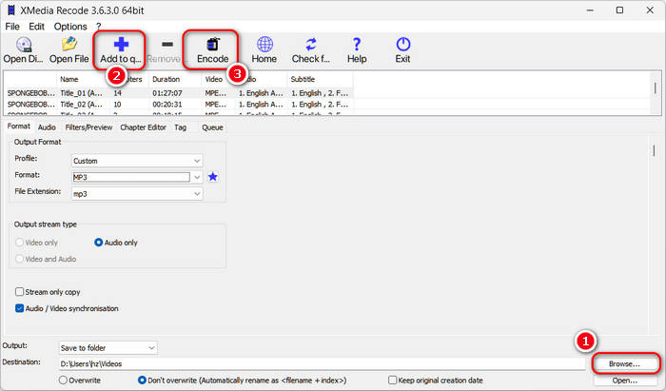
Task: Choose the Don't overwrite radio option
Action: 143,381
